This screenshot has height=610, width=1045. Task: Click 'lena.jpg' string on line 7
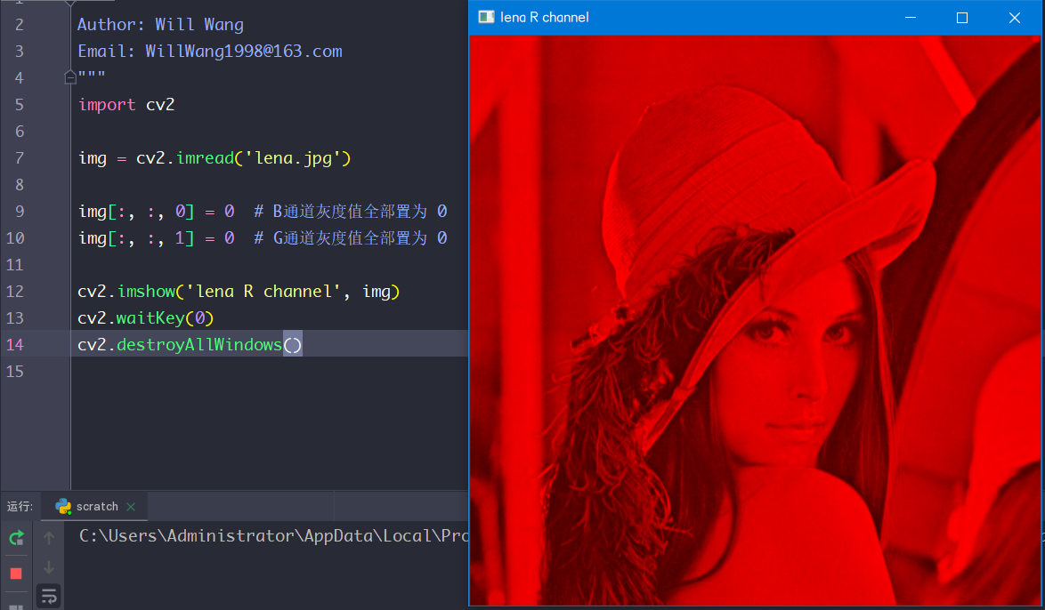[293, 158]
